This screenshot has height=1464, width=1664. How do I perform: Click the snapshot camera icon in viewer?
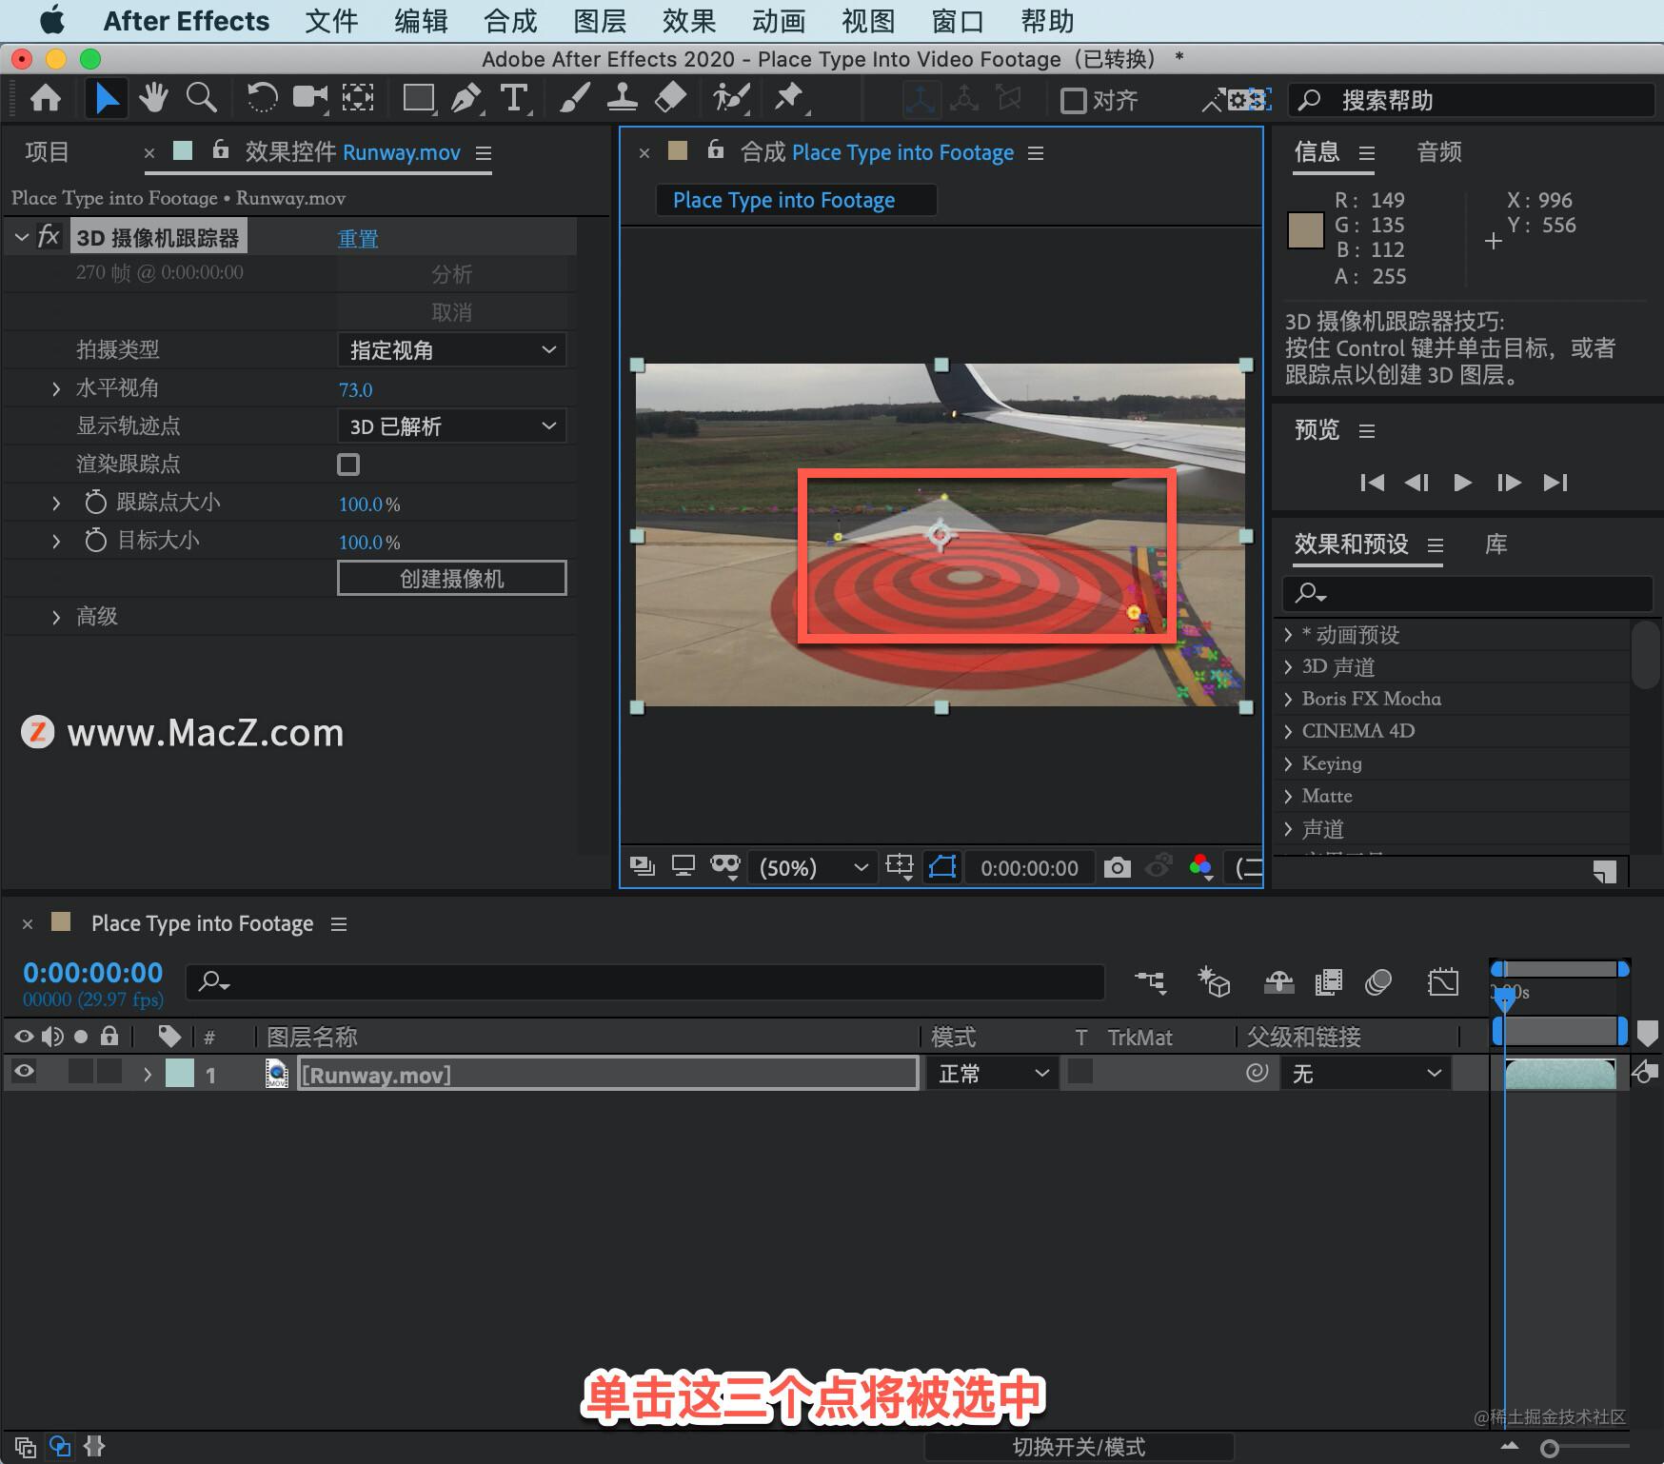(1117, 867)
